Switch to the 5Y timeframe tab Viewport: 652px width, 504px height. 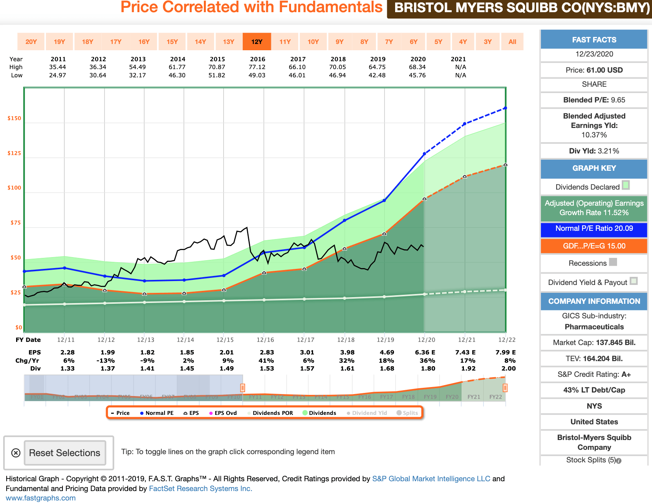[x=438, y=41]
